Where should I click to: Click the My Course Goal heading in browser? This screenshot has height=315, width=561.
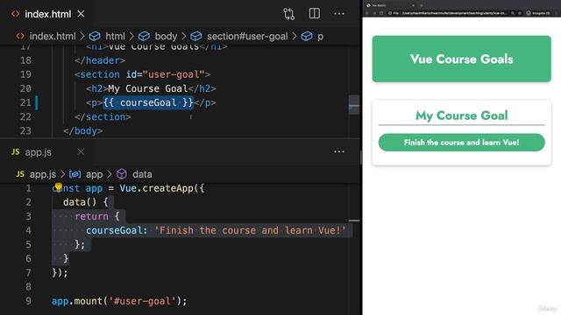point(462,115)
